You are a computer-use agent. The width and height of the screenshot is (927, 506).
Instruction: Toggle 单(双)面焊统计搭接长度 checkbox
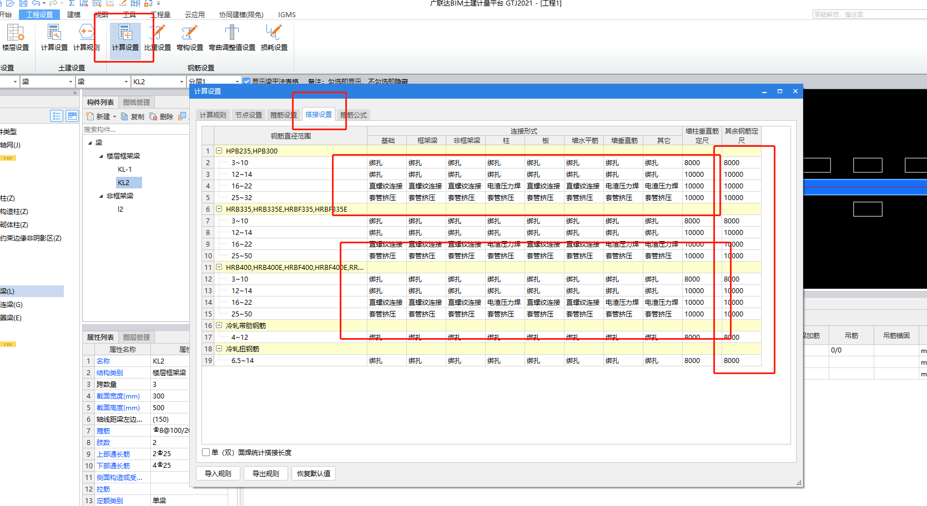(206, 452)
